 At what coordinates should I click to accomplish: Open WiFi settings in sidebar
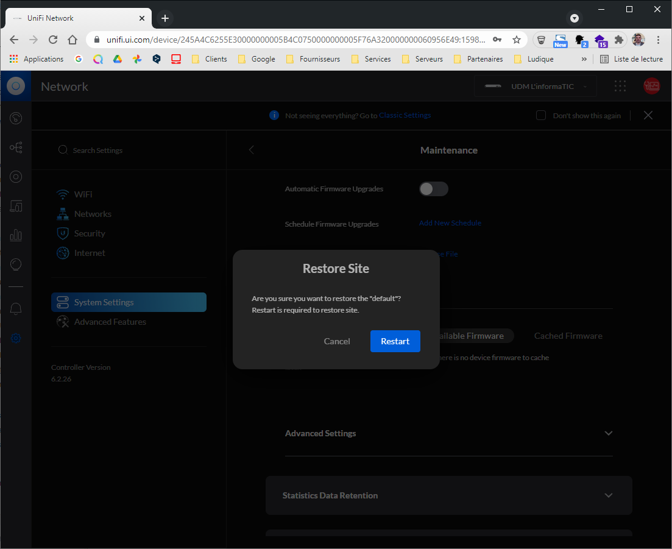click(83, 194)
